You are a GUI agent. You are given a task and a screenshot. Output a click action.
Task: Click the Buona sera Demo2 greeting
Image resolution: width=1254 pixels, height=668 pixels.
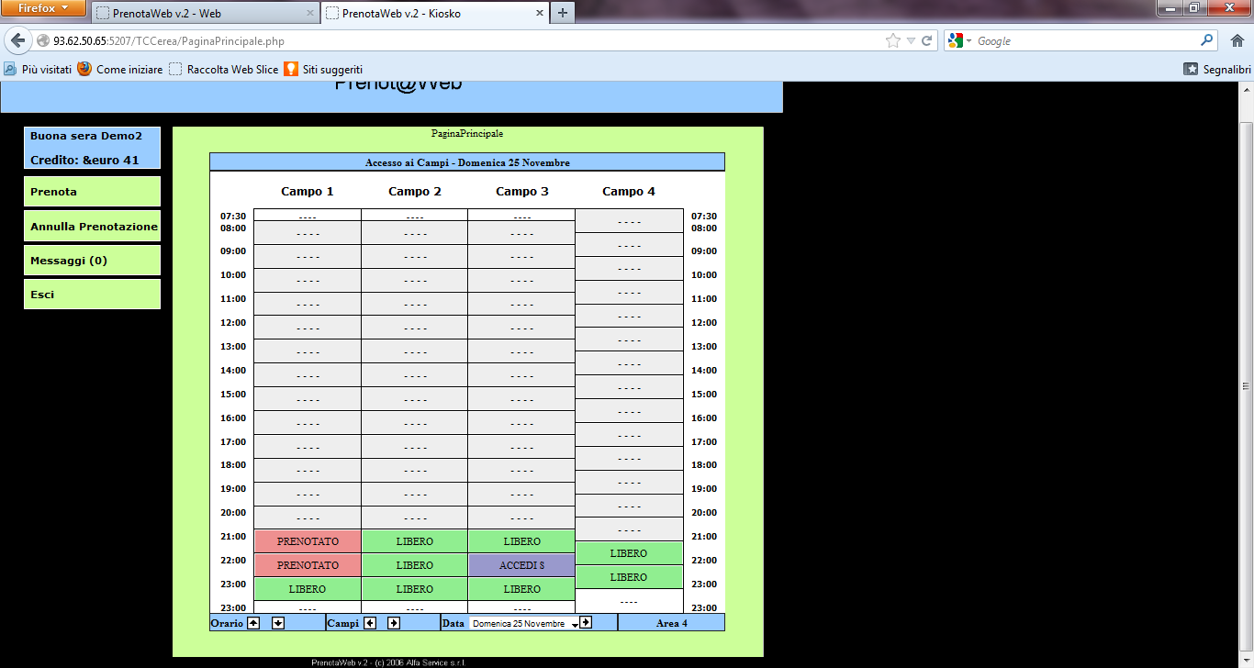pos(86,136)
